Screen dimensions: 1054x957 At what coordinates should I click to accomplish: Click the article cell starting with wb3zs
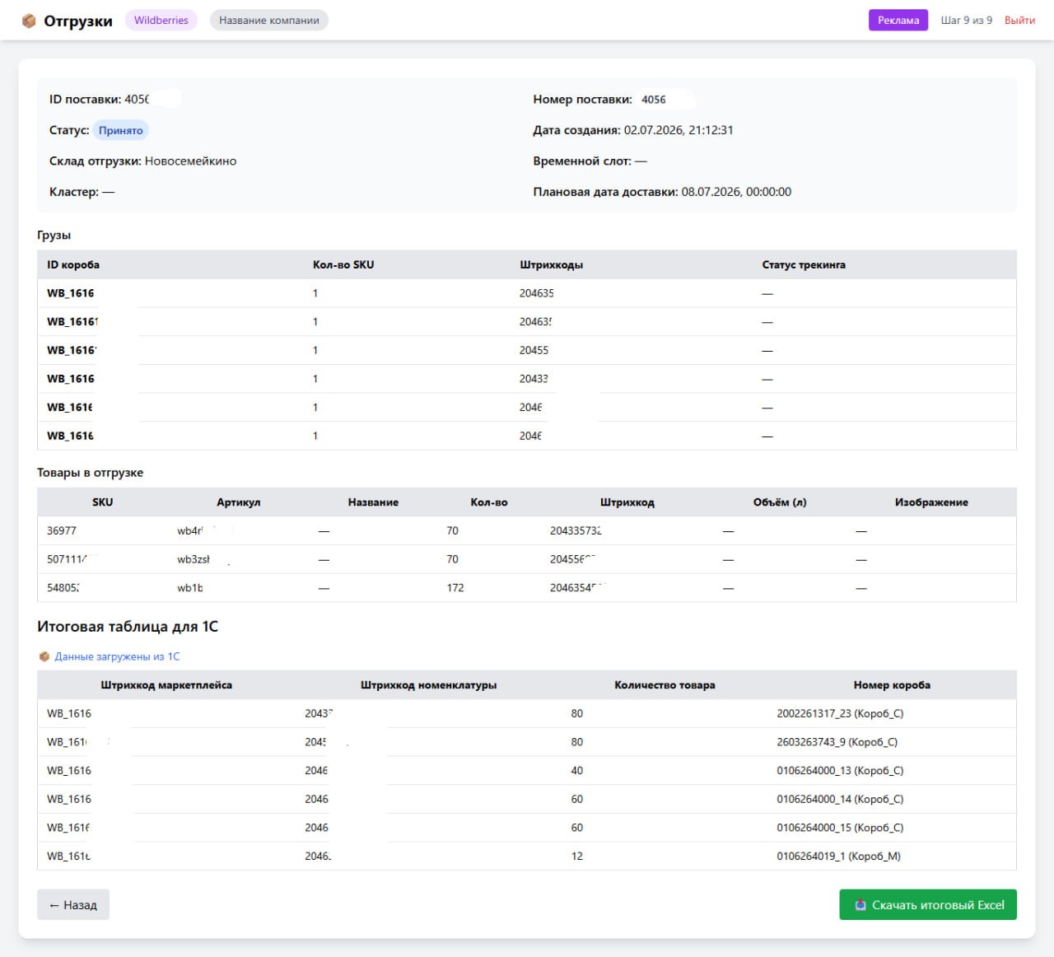click(194, 559)
